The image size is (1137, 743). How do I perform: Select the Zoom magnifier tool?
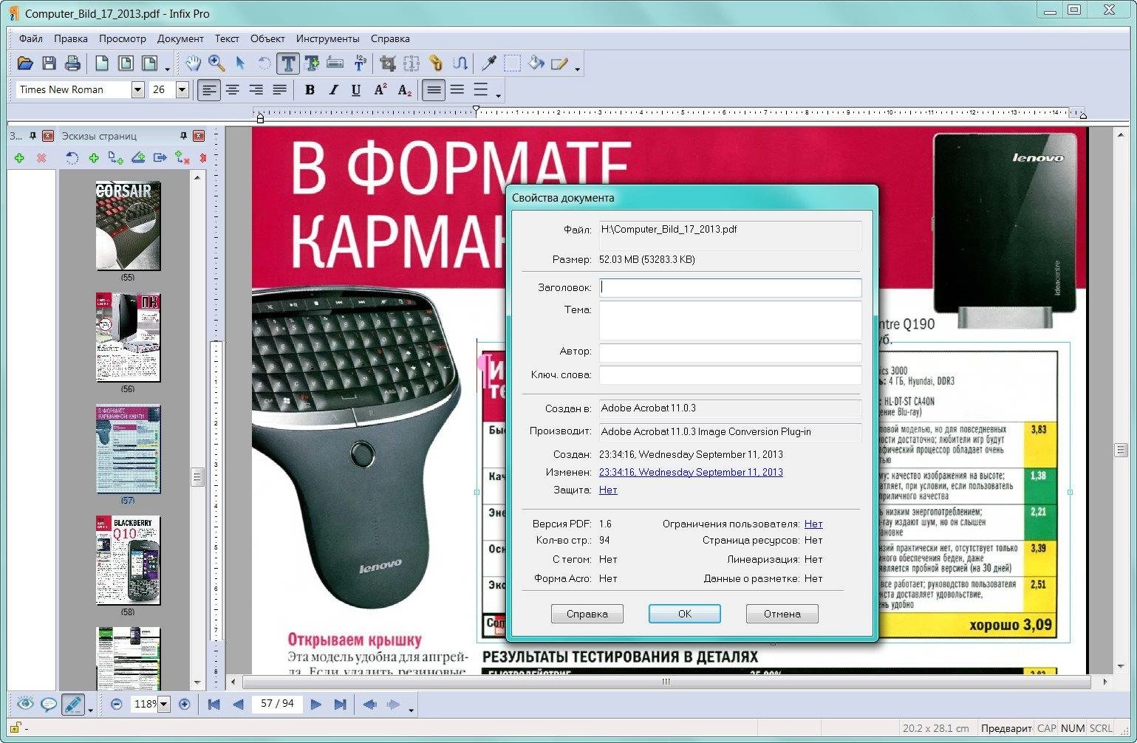[216, 64]
